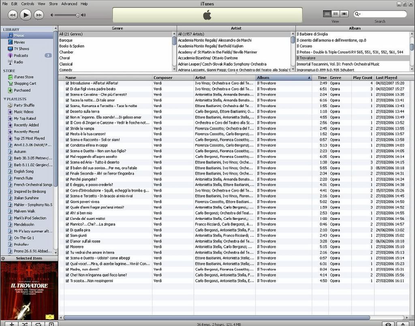This screenshot has width=415, height=326.
Task: Click the loud volume speaker icon
Action: tap(83, 15)
